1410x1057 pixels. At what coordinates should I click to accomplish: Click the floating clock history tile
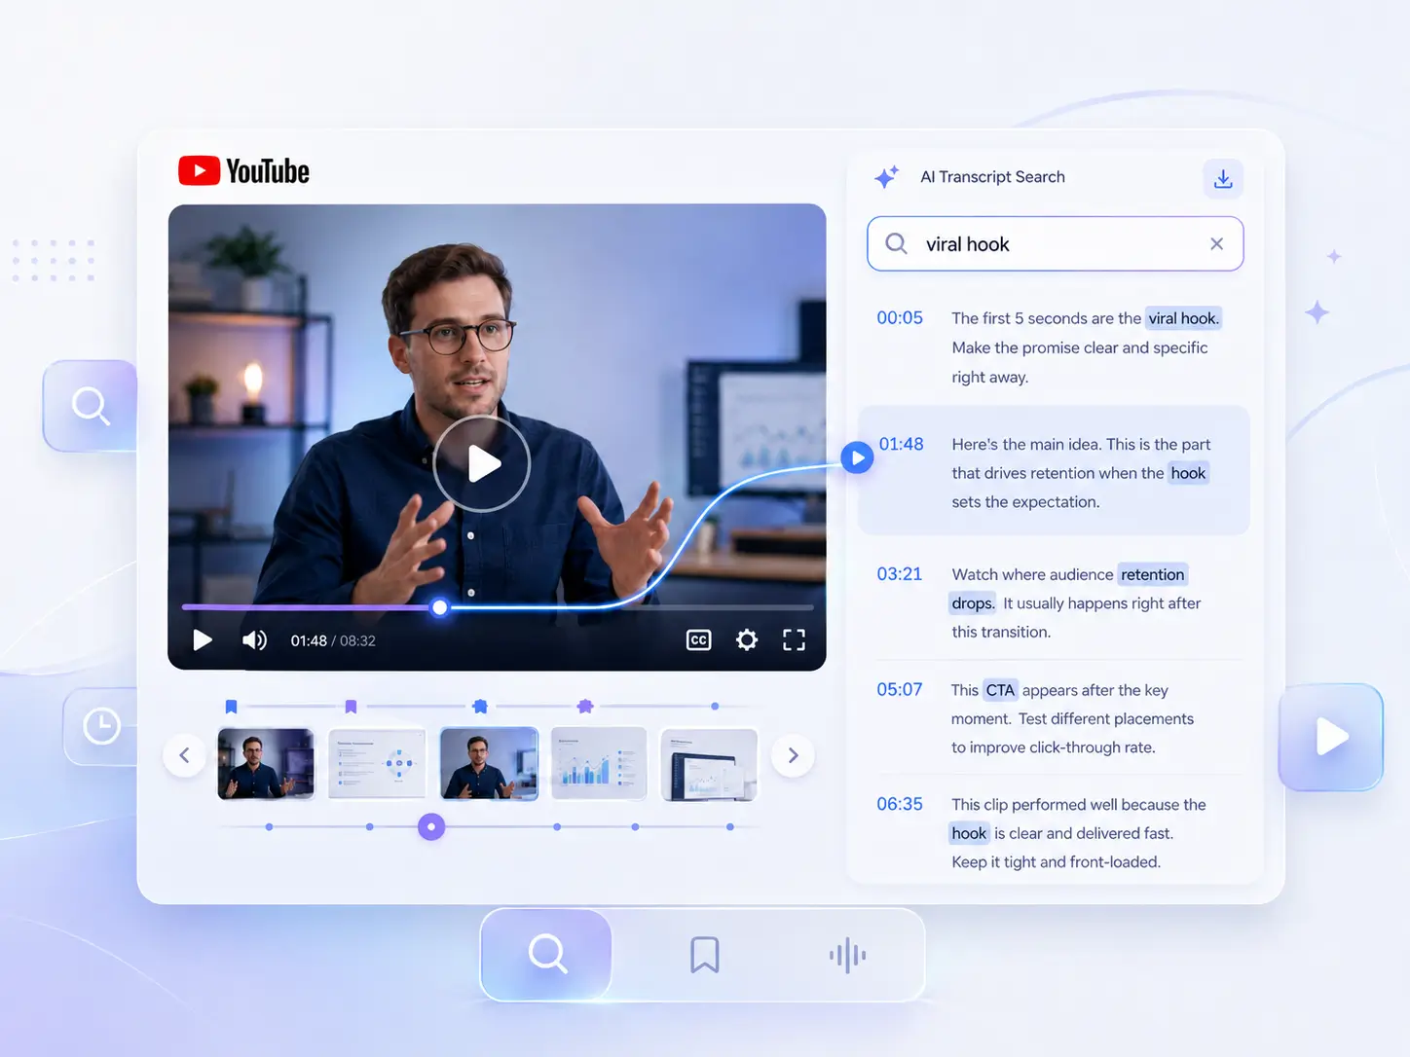(x=101, y=726)
